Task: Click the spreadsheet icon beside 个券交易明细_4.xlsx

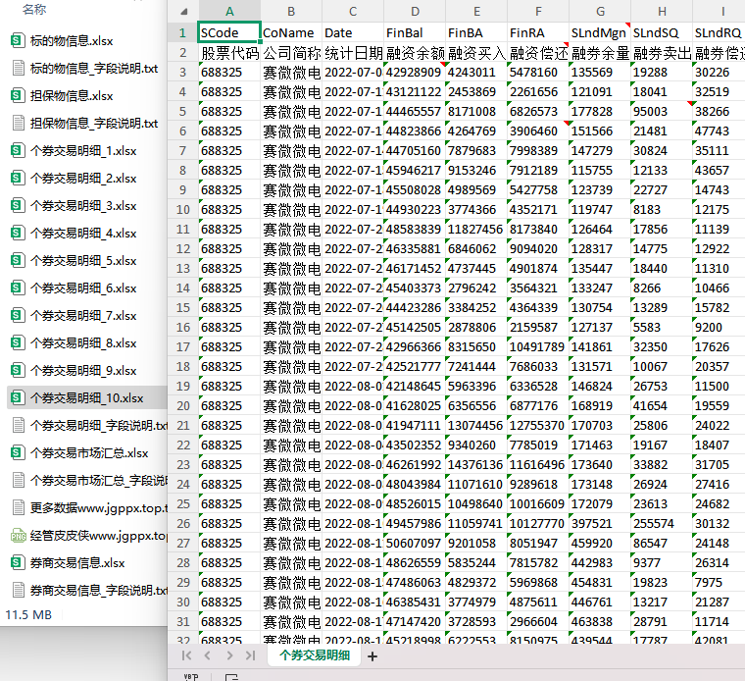Action: (x=18, y=233)
